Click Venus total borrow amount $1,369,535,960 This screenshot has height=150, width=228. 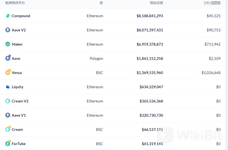150,73
